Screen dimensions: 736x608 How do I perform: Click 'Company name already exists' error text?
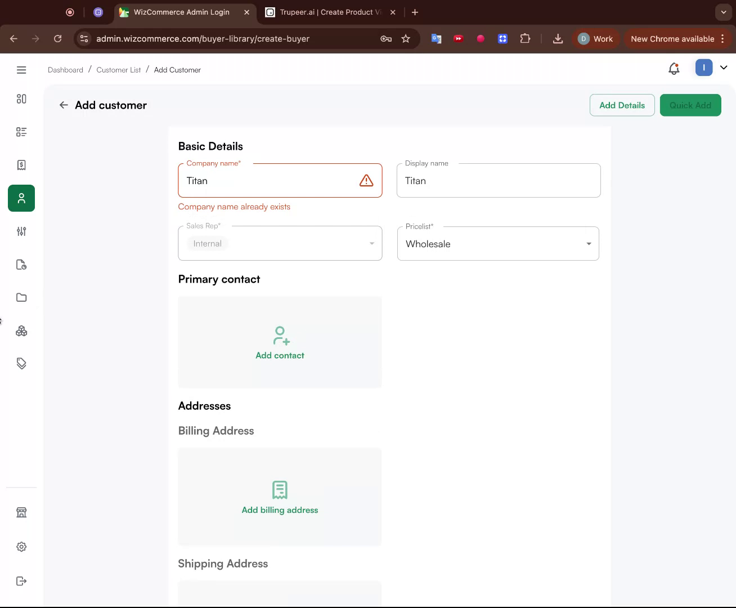[234, 207]
